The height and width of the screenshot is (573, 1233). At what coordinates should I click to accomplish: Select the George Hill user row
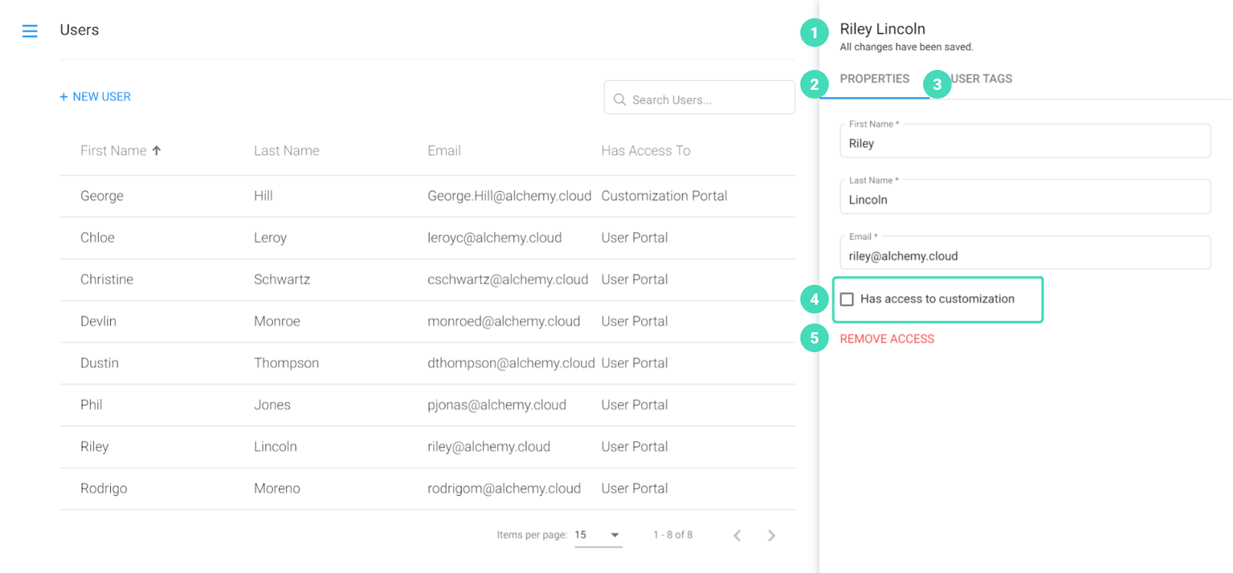tap(428, 196)
